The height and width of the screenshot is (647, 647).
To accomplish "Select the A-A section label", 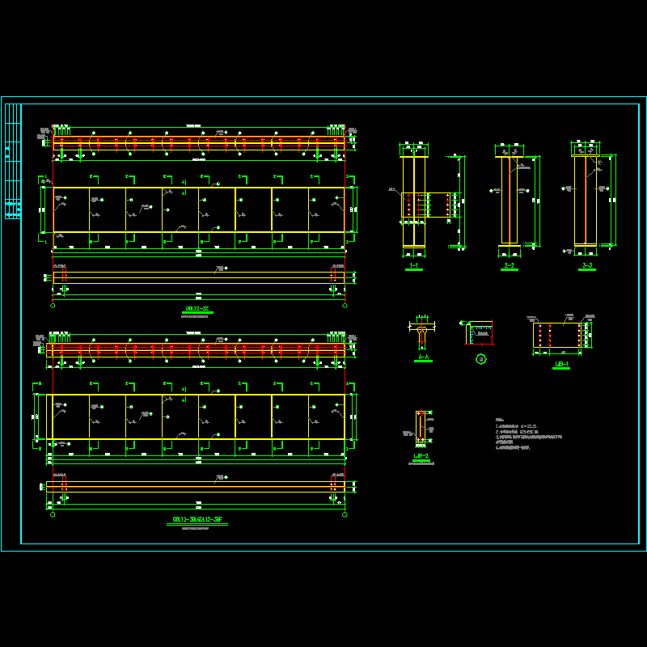I will pyautogui.click(x=422, y=357).
